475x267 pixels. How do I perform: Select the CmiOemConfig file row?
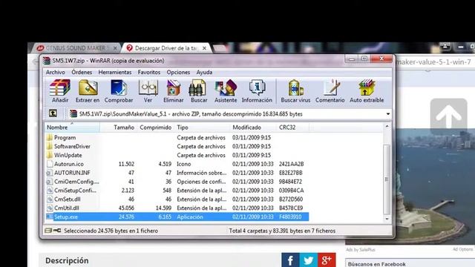177,182
